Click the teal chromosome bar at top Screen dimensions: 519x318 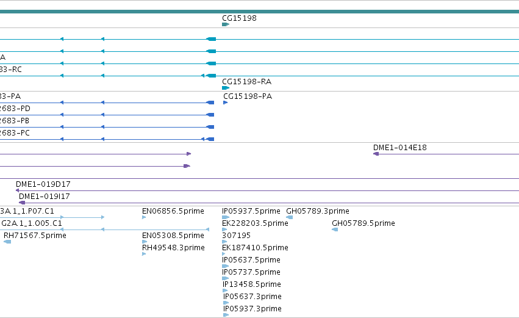pos(260,12)
